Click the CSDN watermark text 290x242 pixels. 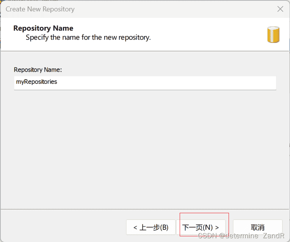(x=241, y=236)
